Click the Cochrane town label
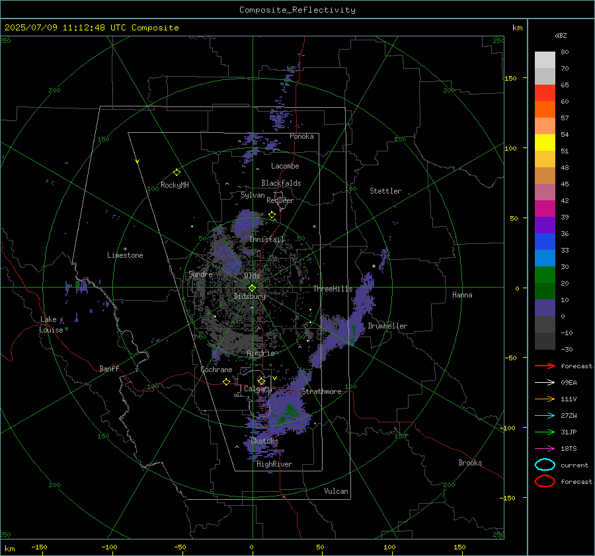 tap(216, 370)
